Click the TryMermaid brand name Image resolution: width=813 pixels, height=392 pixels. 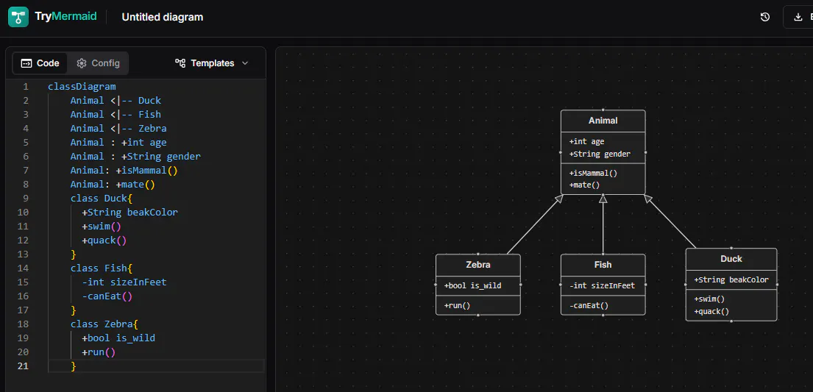(x=65, y=16)
